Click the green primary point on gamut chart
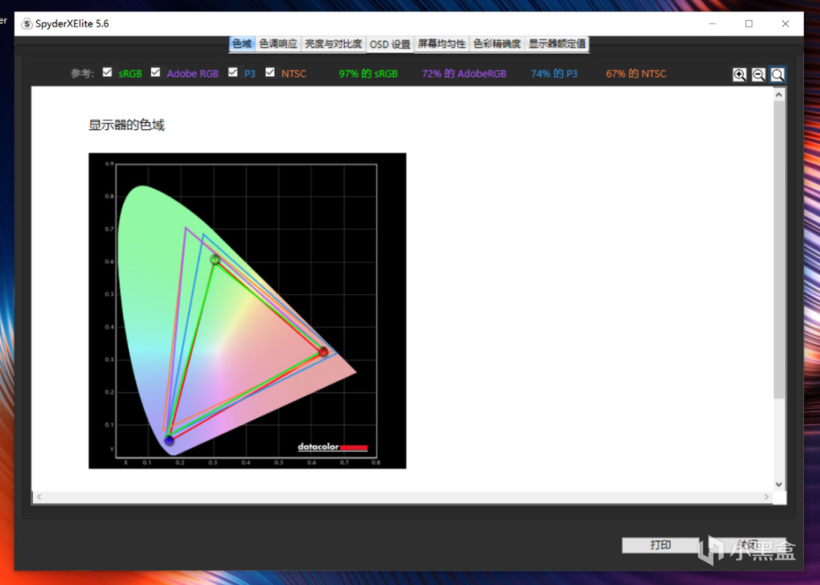The height and width of the screenshot is (585, 820). tap(215, 259)
